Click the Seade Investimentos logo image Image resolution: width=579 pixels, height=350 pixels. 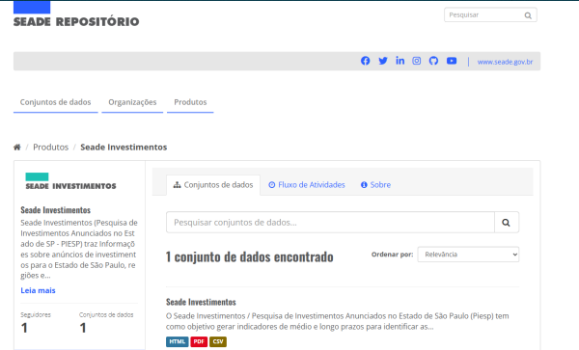70,181
